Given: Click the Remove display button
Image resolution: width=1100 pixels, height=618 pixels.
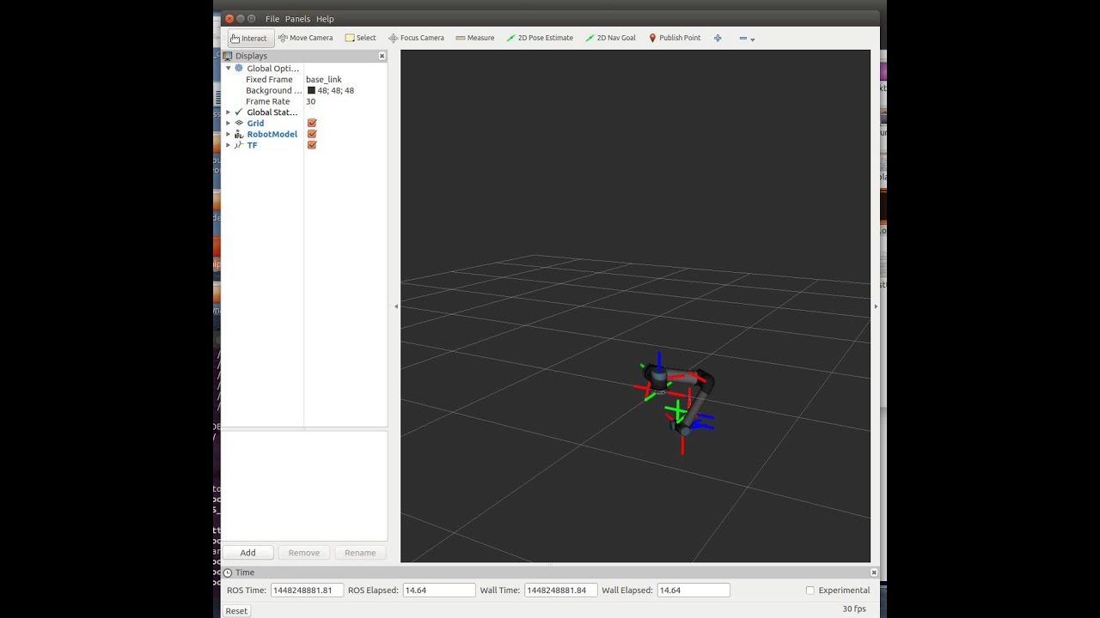Looking at the screenshot, I should 303,553.
